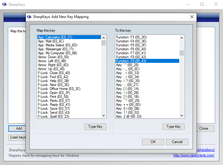Screen dimensions: 223x165
Task: Select App: Messenger (E0_11)
Action: pyautogui.click(x=69, y=49)
